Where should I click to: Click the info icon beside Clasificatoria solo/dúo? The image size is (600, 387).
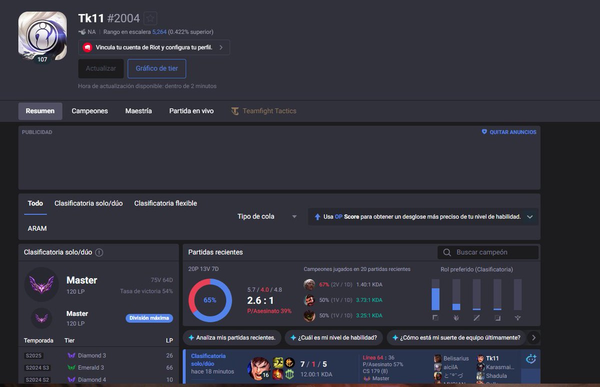99,252
